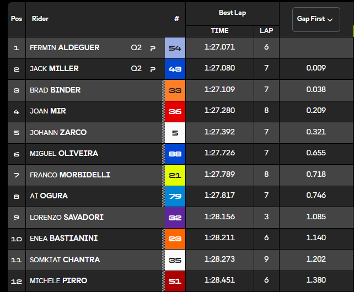
Task: Sort by the LAP column header
Action: (x=266, y=31)
